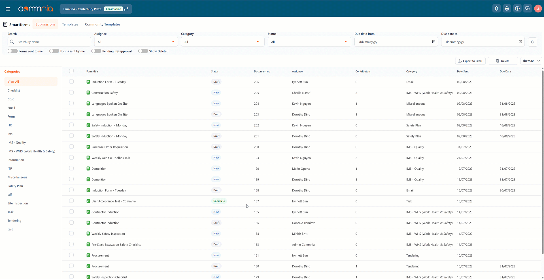The image size is (544, 280).
Task: Click the Commnia logo
Action: click(36, 9)
